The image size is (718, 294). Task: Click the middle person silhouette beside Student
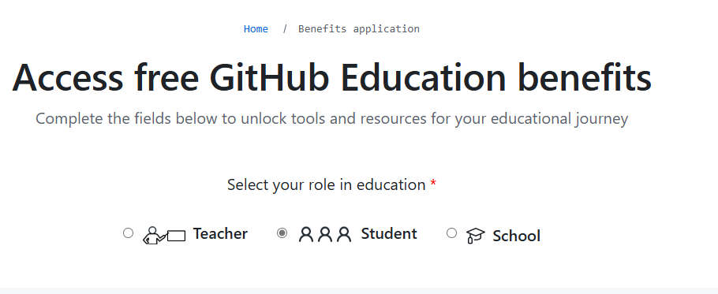pos(325,234)
